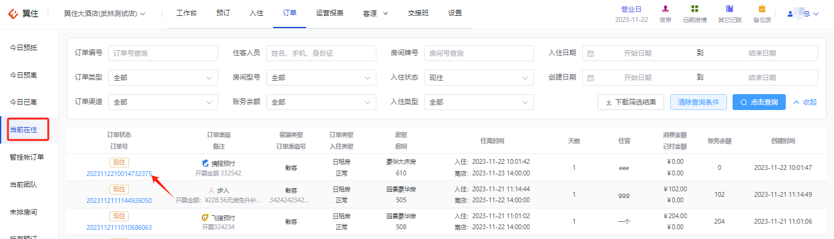
Task: Click guest name ggg cell
Action: (624, 194)
